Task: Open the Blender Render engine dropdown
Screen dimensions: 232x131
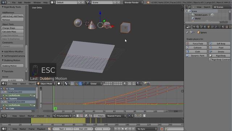Action: tap(133, 3)
